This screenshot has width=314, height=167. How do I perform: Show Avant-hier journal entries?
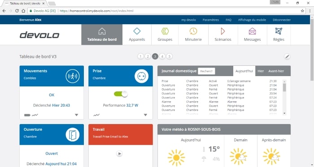276,71
